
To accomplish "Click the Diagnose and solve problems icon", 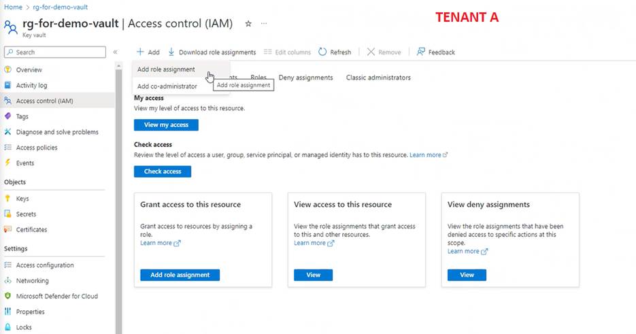I will (x=7, y=131).
